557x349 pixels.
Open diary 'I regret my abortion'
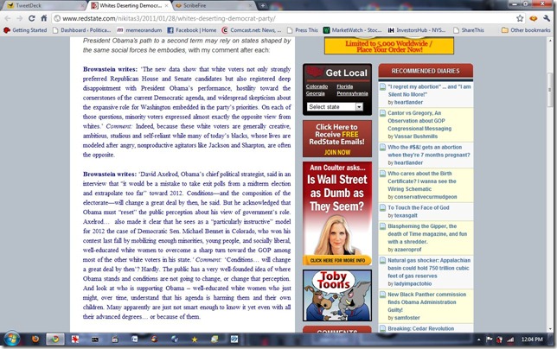tap(429, 91)
